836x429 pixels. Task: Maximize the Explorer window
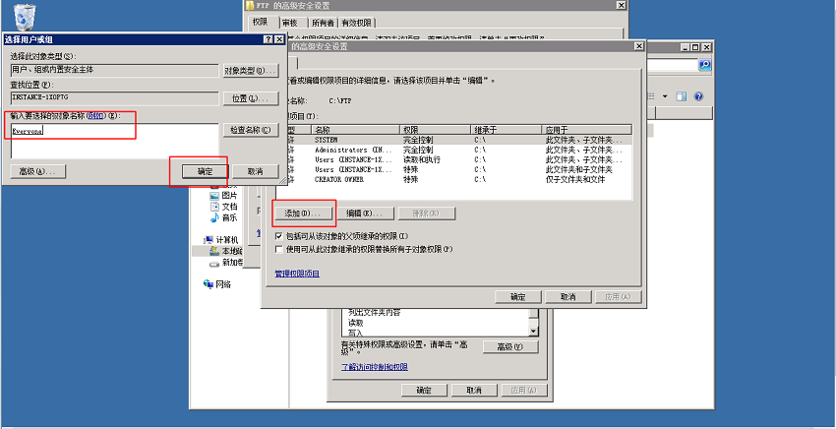click(695, 47)
